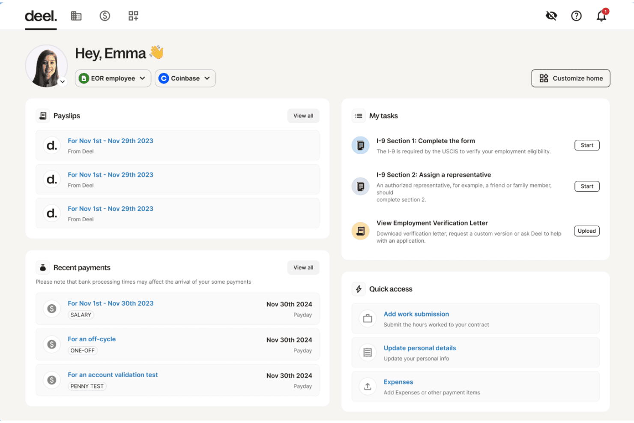
Task: Click the briefcase icon for work submission
Action: [x=368, y=318]
